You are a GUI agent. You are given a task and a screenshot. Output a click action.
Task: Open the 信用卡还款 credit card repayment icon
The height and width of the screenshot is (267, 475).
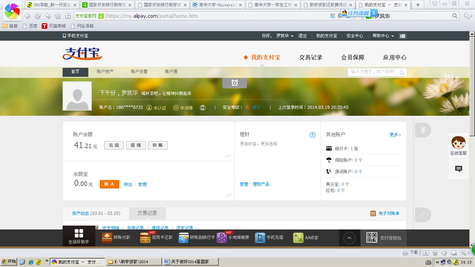click(145, 238)
